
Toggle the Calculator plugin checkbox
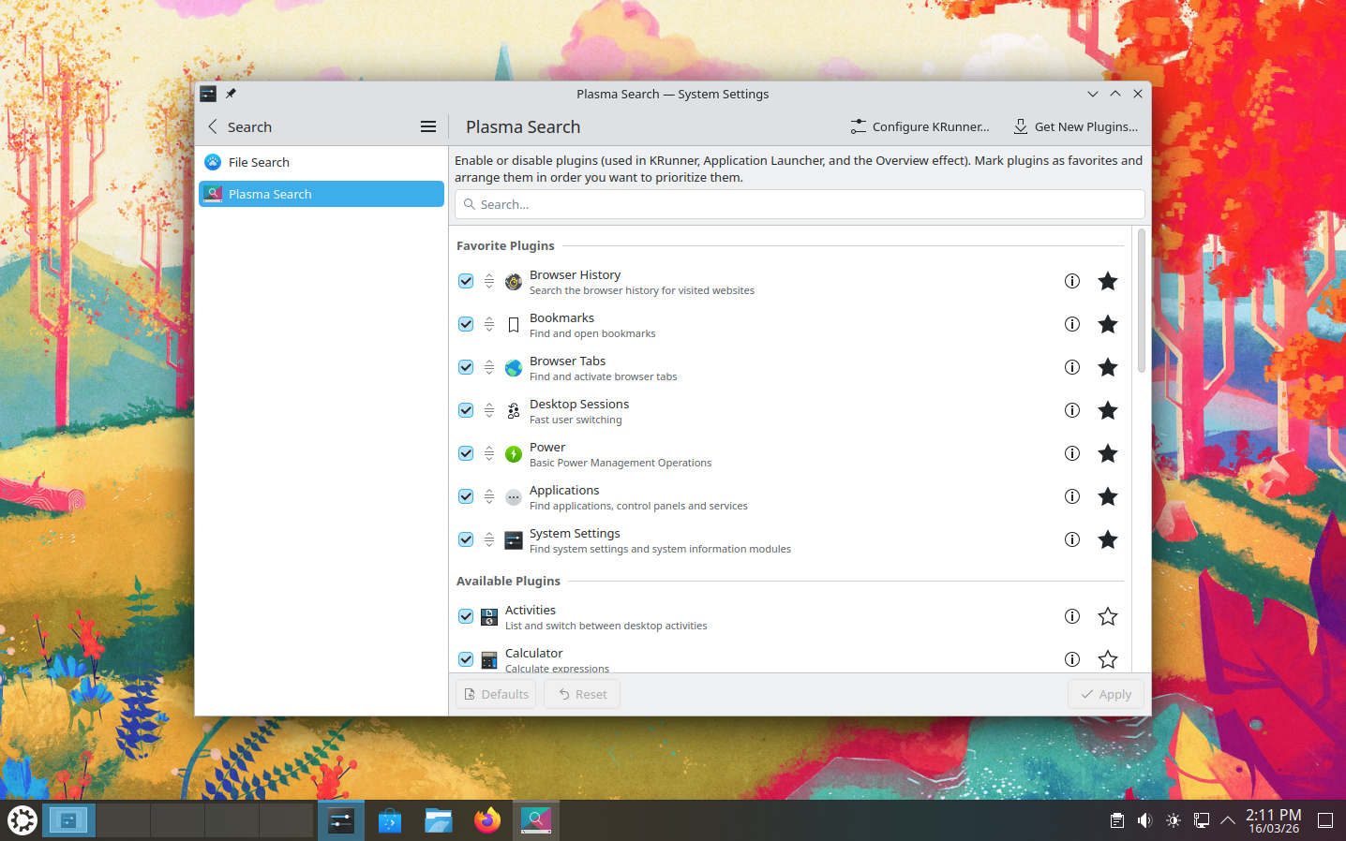pyautogui.click(x=466, y=659)
